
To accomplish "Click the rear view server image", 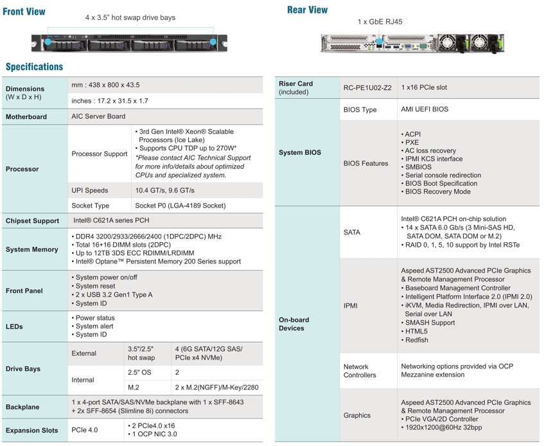I will click(x=412, y=43).
